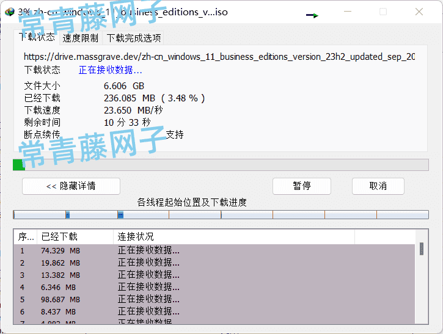
Task: Select connection row with 6.346 MB
Action: coord(214,287)
